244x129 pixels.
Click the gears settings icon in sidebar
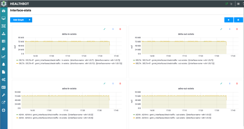click(x=4, y=80)
